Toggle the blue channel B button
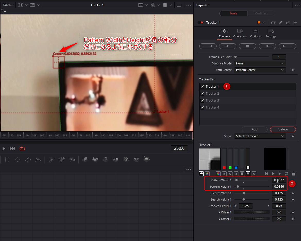The width and height of the screenshot is (301, 241). [236, 174]
